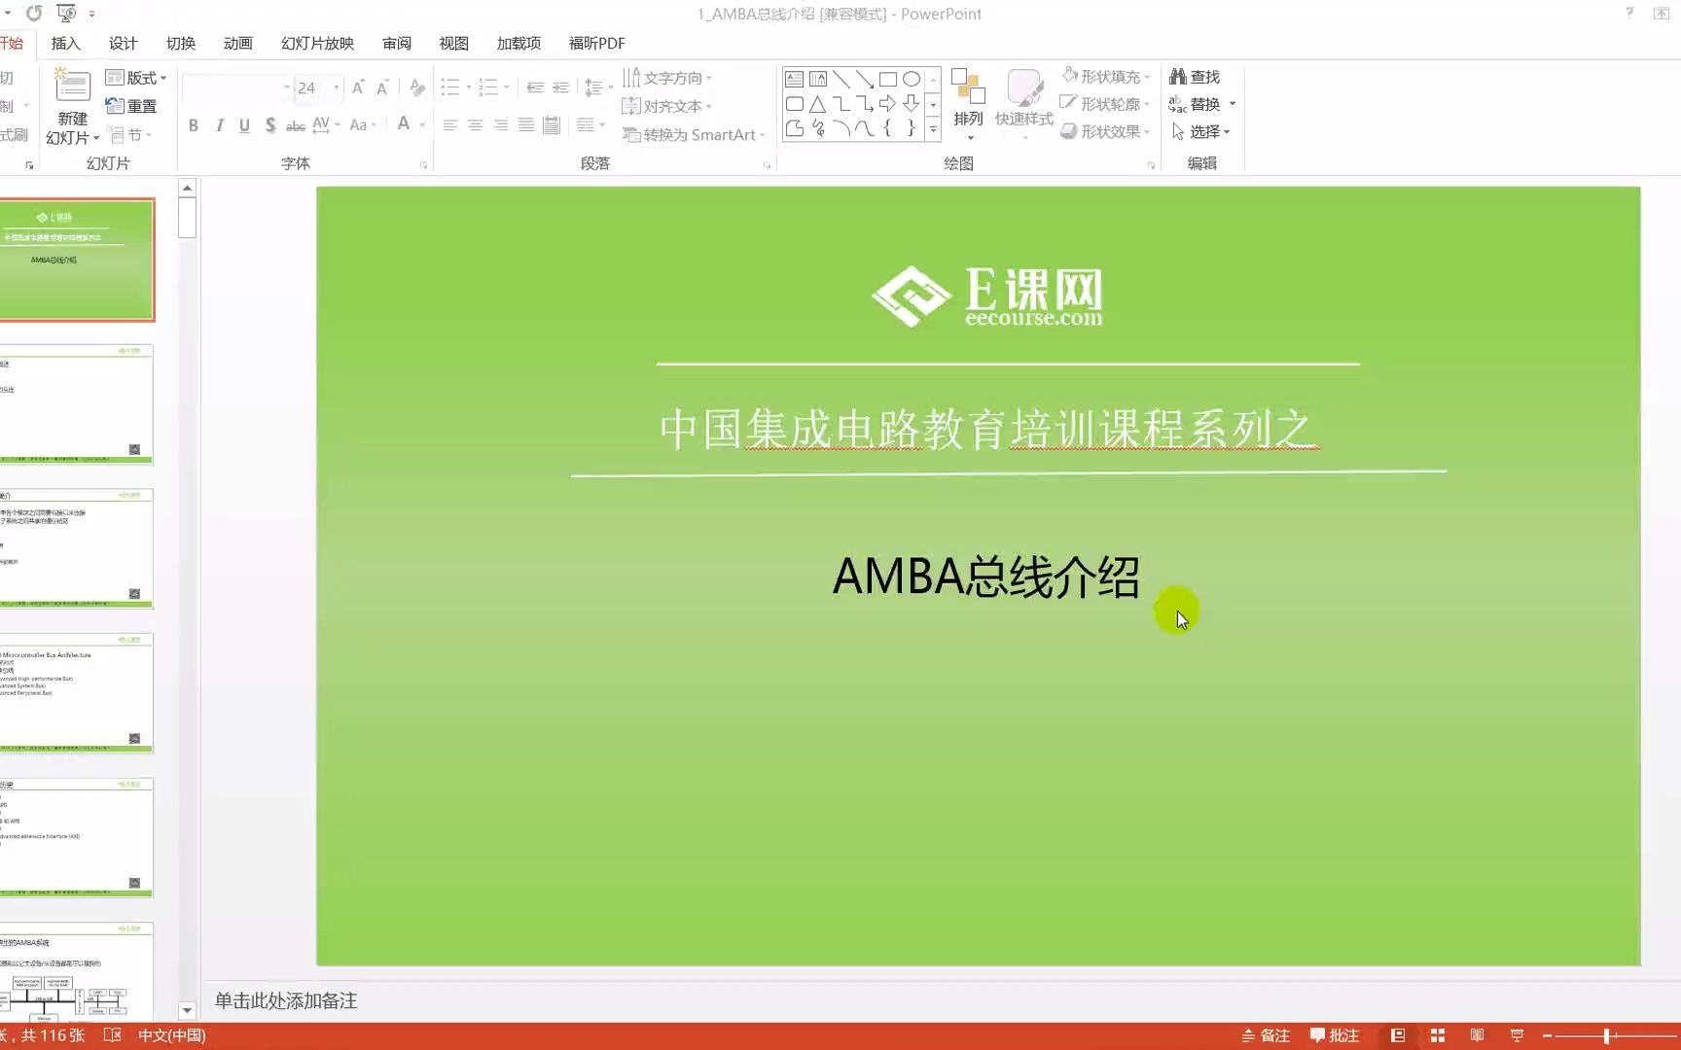The height and width of the screenshot is (1050, 1681).
Task: Open the font size dropdown
Action: [337, 87]
